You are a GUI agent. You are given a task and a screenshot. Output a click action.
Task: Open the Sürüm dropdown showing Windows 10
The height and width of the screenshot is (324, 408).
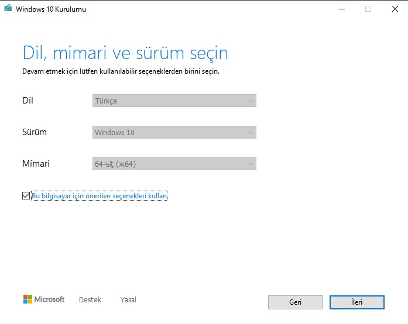(174, 132)
